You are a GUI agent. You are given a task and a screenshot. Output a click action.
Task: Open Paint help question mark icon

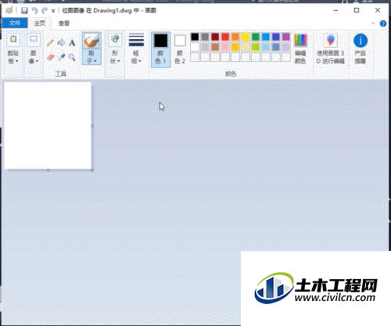click(383, 23)
